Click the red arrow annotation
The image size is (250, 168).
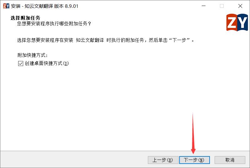pos(193,134)
